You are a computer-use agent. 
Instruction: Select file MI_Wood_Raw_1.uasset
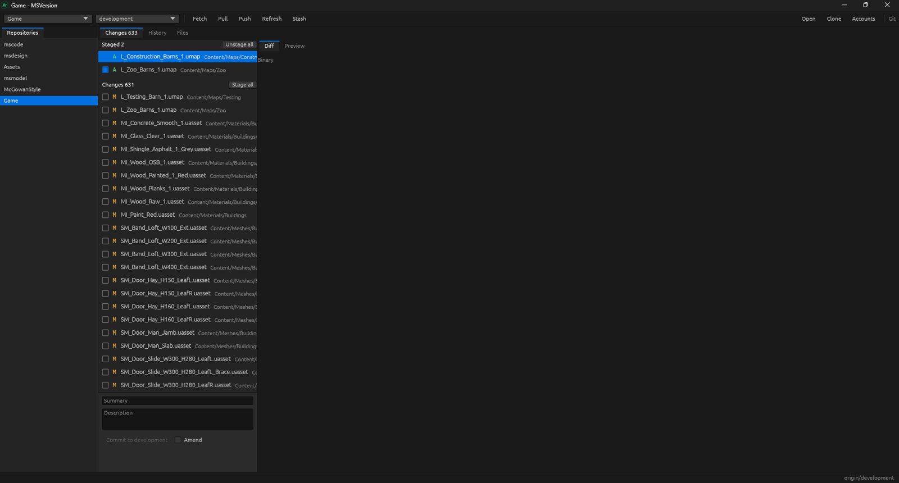pos(178,202)
